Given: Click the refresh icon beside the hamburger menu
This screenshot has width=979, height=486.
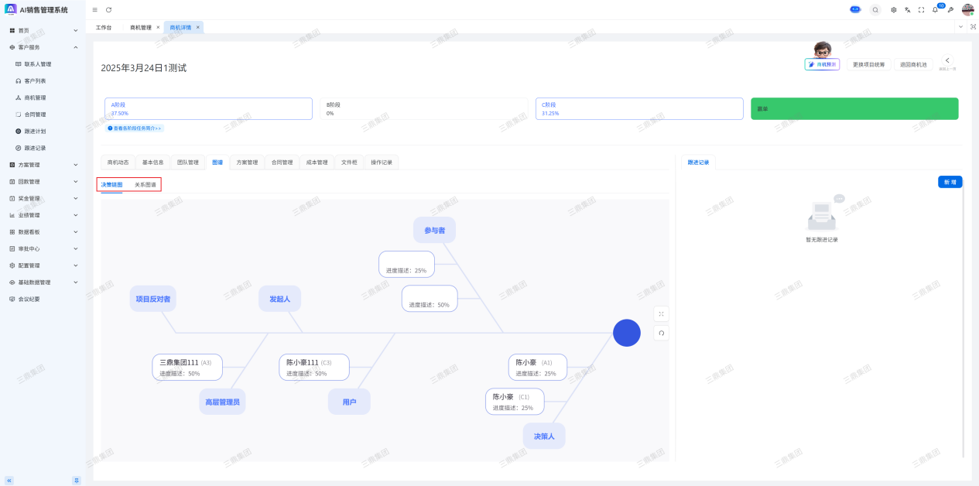Looking at the screenshot, I should pyautogui.click(x=109, y=10).
